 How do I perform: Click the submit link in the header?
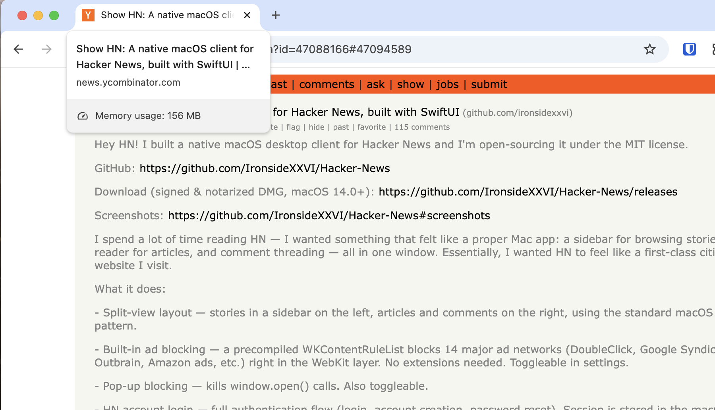click(489, 84)
